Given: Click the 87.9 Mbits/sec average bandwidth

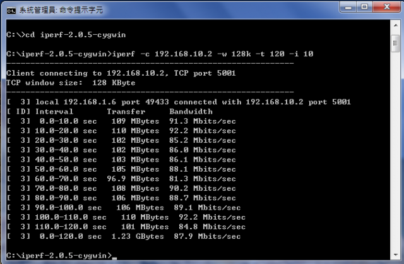Looking at the screenshot, I should click(x=207, y=236).
